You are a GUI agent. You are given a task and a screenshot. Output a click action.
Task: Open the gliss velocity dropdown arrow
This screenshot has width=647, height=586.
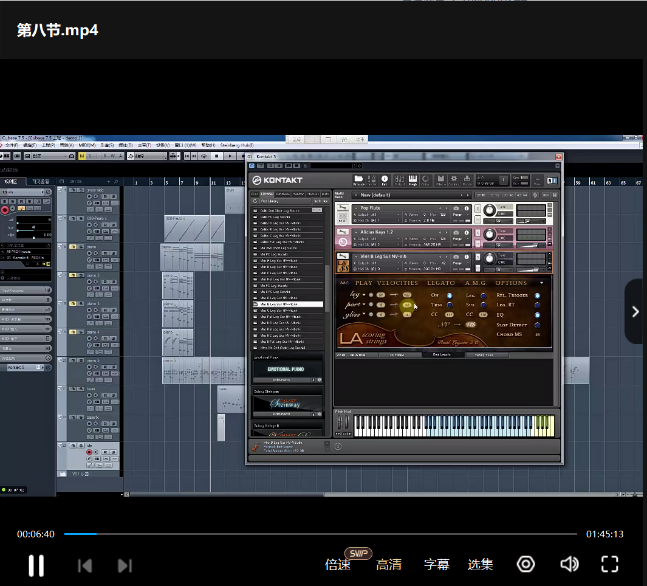coord(364,314)
